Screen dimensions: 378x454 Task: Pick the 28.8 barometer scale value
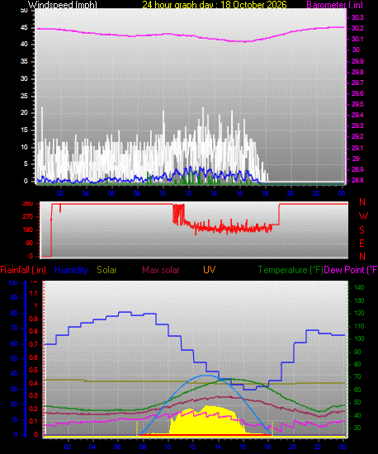pos(357,180)
